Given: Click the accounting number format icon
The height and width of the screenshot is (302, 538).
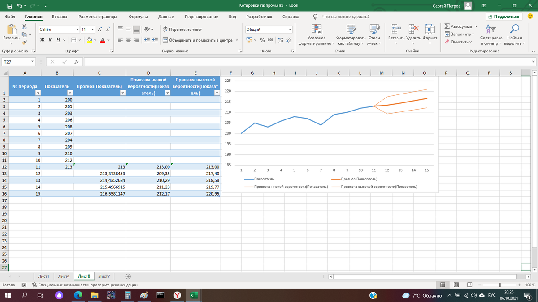Looking at the screenshot, I should [250, 40].
